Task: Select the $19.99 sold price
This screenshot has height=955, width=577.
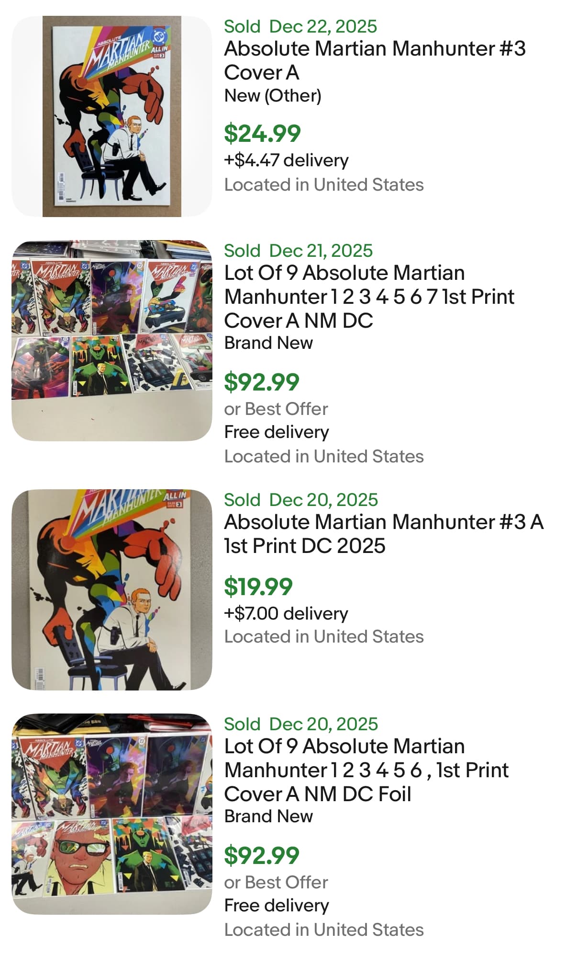Action: 258,587
